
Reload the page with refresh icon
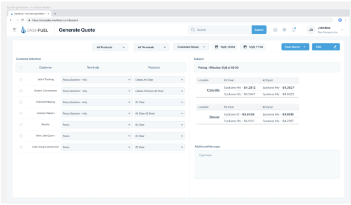(x=22, y=20)
